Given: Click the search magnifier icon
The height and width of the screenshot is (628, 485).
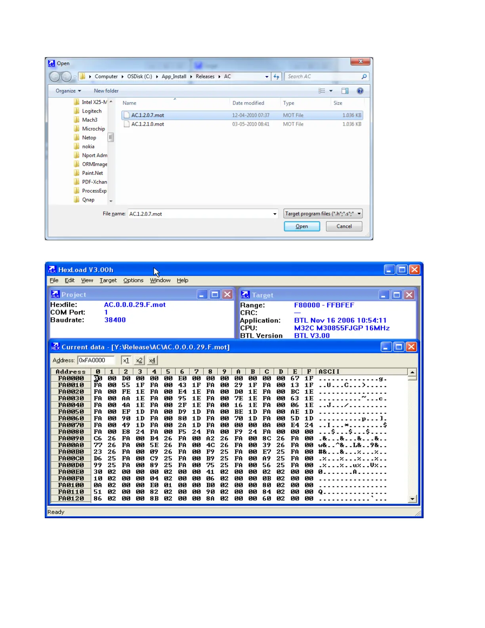Looking at the screenshot, I should coord(364,77).
